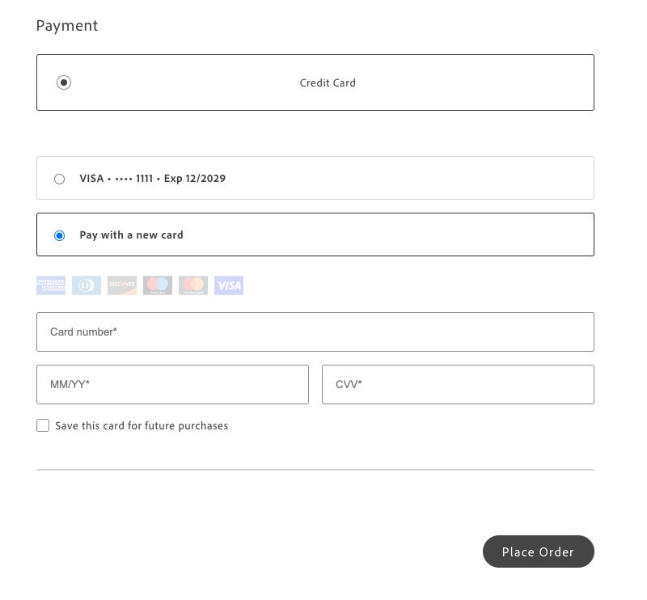Enable Save this card for future purchases
Image resolution: width=647 pixels, height=600 pixels.
43,425
